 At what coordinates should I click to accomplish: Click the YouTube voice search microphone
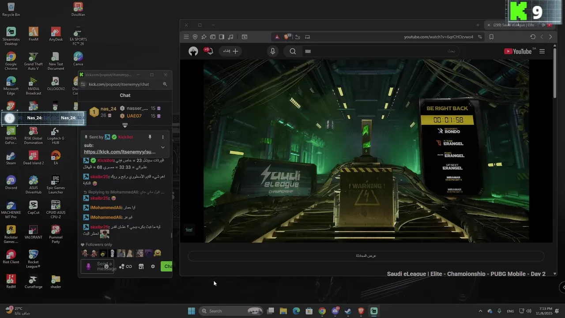pyautogui.click(x=273, y=51)
